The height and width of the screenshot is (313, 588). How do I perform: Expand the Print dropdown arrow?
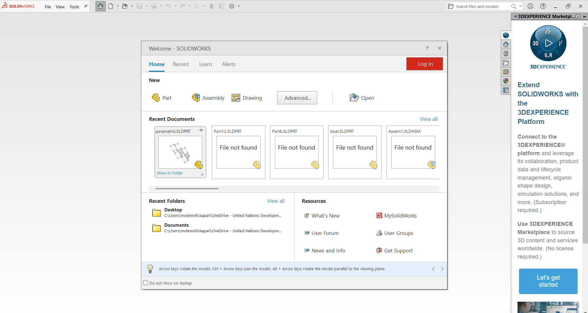point(161,6)
